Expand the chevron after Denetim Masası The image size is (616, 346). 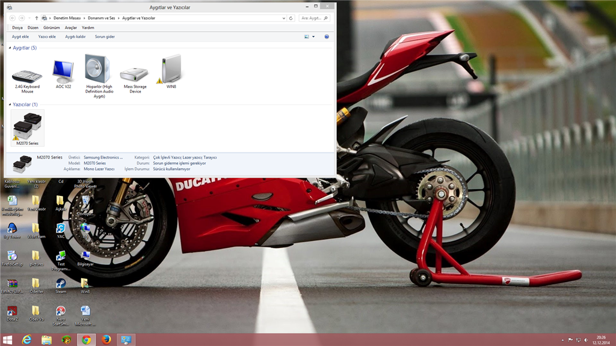[x=84, y=18]
